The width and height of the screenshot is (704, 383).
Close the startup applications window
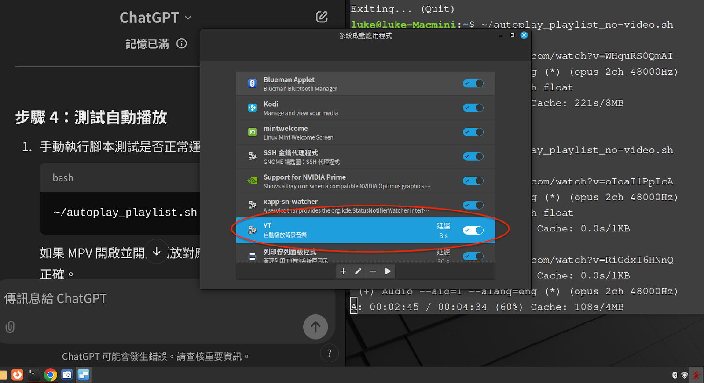point(524,35)
